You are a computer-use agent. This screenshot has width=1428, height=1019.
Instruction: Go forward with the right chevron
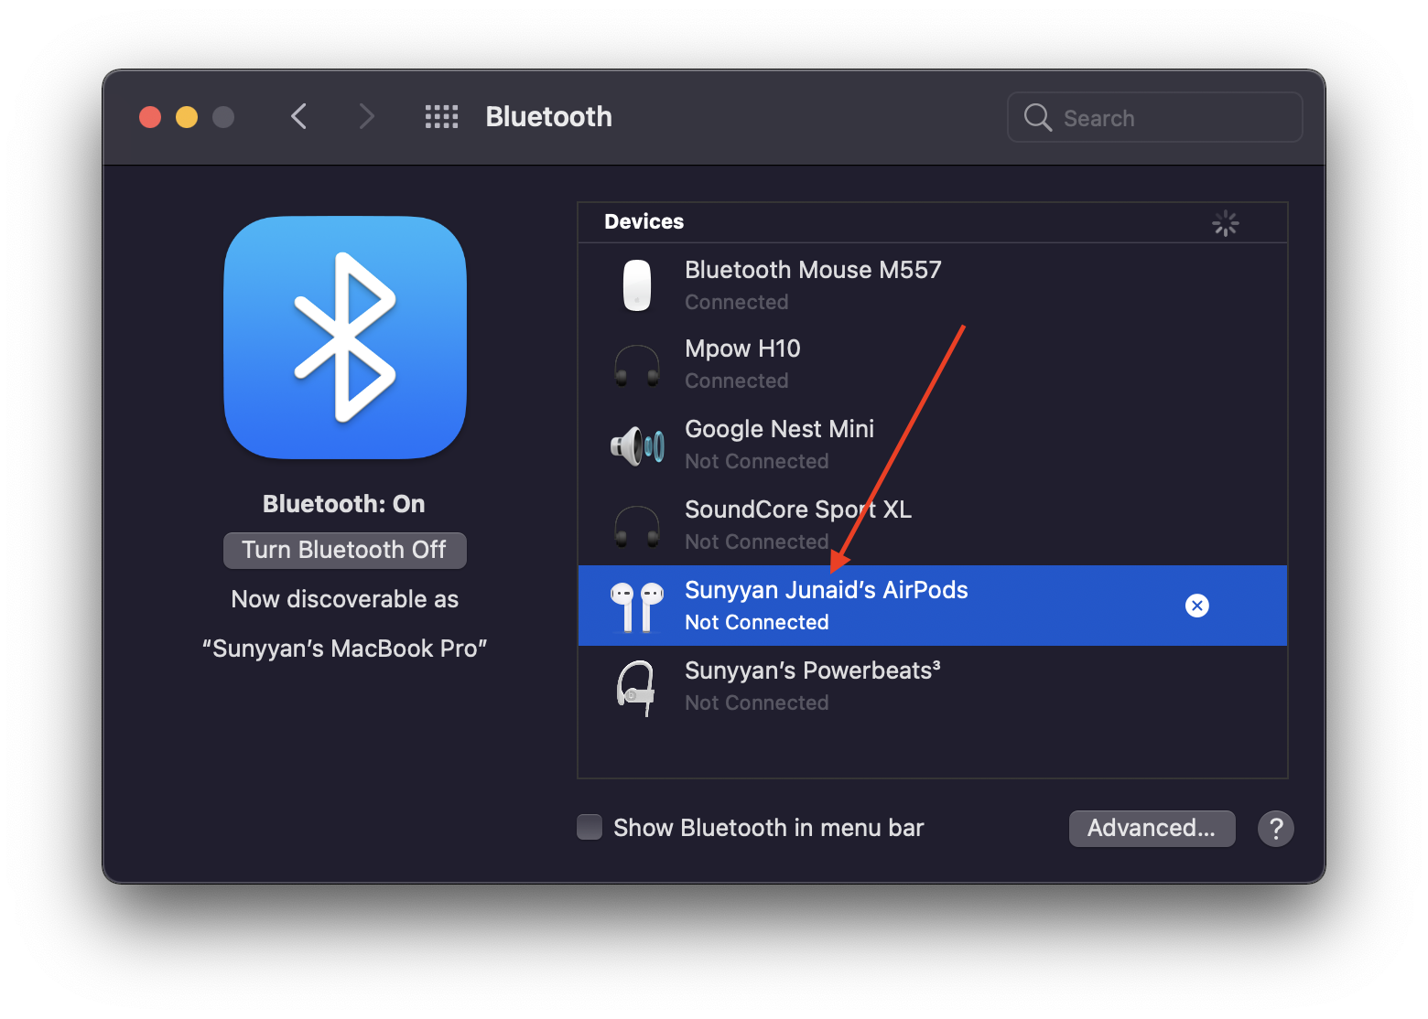click(x=367, y=117)
